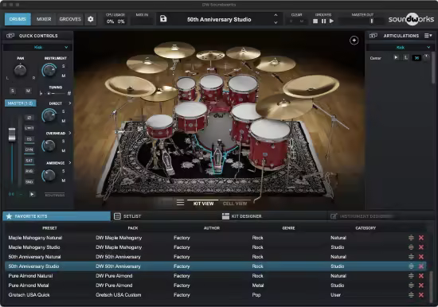
Task: Switch to the Drums tab
Action: (18, 19)
